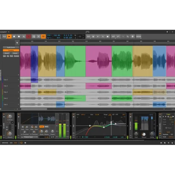Select the Stretch expression button

click(7, 53)
